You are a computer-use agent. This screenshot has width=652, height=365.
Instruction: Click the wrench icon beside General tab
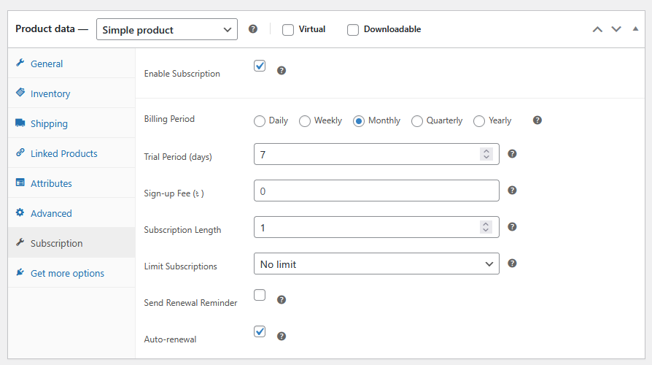coord(20,63)
